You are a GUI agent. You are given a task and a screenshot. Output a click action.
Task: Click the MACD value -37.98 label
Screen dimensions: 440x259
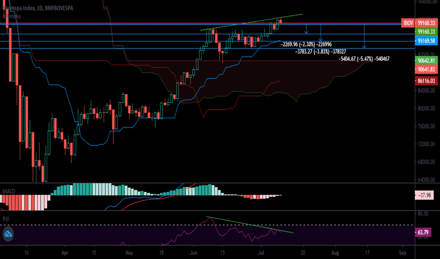(424, 195)
